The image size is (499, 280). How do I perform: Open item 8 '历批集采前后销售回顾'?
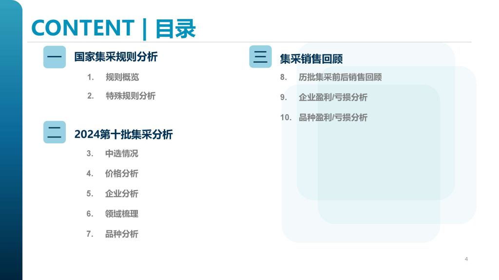point(340,77)
